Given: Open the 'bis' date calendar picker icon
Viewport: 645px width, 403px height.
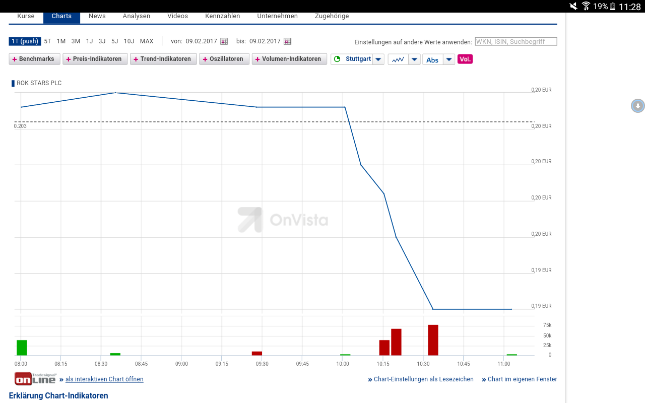Looking at the screenshot, I should click(x=287, y=41).
